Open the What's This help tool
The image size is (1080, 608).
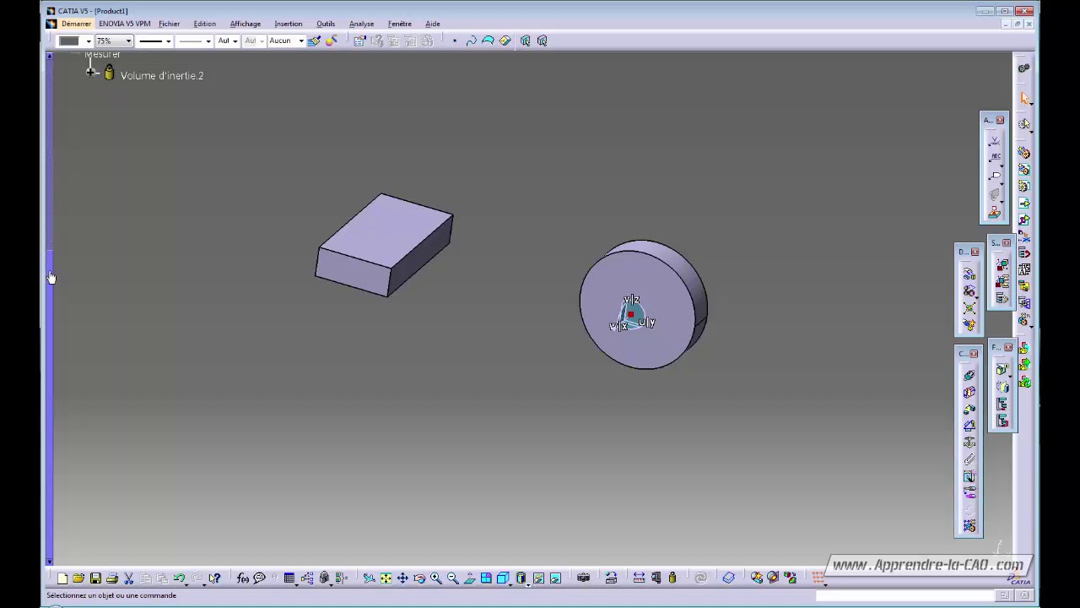[x=214, y=578]
